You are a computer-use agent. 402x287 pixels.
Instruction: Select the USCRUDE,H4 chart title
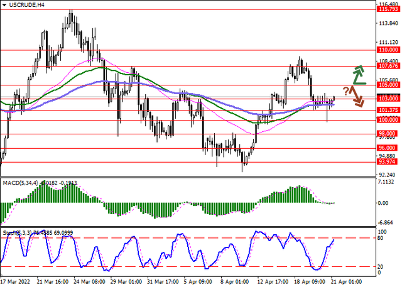pos(22,5)
